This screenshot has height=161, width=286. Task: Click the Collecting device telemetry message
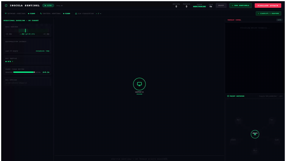tap(255, 28)
